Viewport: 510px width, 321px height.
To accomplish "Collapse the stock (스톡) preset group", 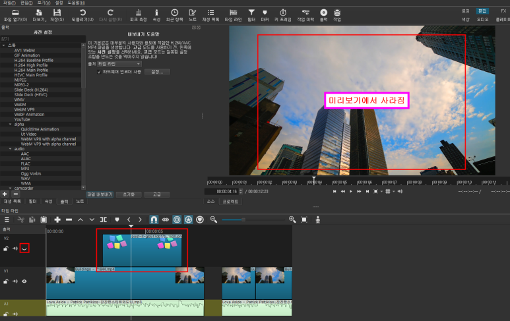I will [3, 45].
